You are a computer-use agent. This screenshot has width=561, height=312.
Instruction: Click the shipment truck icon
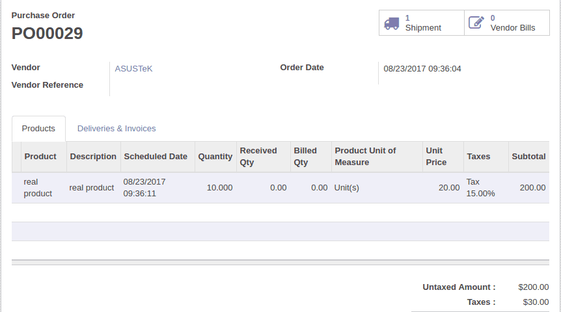click(391, 23)
